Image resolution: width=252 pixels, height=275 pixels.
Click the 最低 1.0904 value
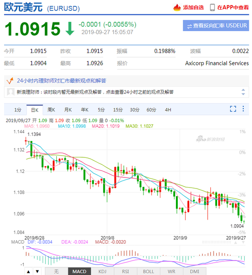point(38,63)
